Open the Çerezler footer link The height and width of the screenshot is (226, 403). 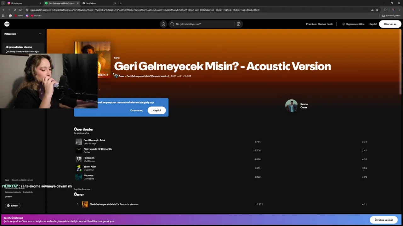click(x=9, y=196)
